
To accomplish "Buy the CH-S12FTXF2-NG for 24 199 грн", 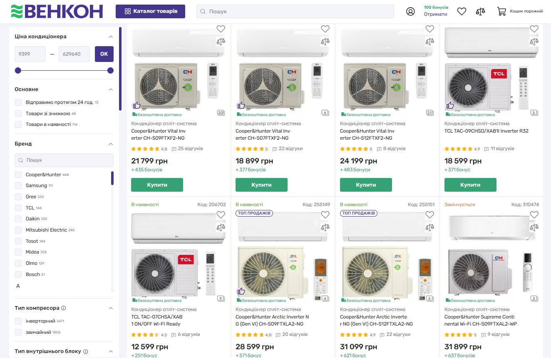I will tap(366, 185).
